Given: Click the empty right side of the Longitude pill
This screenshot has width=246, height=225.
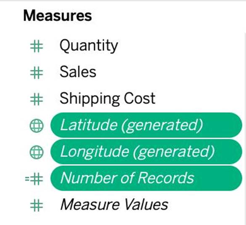Looking at the screenshot, I should click(x=228, y=152).
